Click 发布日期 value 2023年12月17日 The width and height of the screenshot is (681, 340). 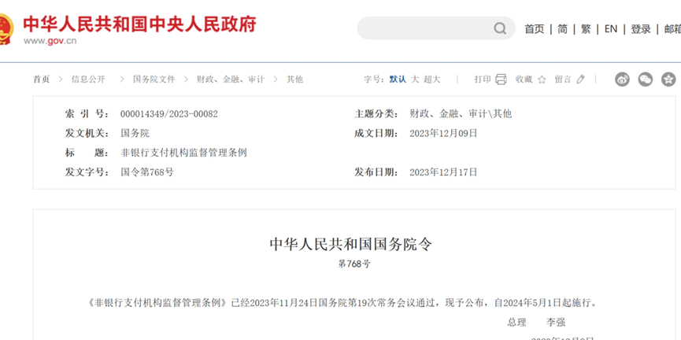[443, 172]
